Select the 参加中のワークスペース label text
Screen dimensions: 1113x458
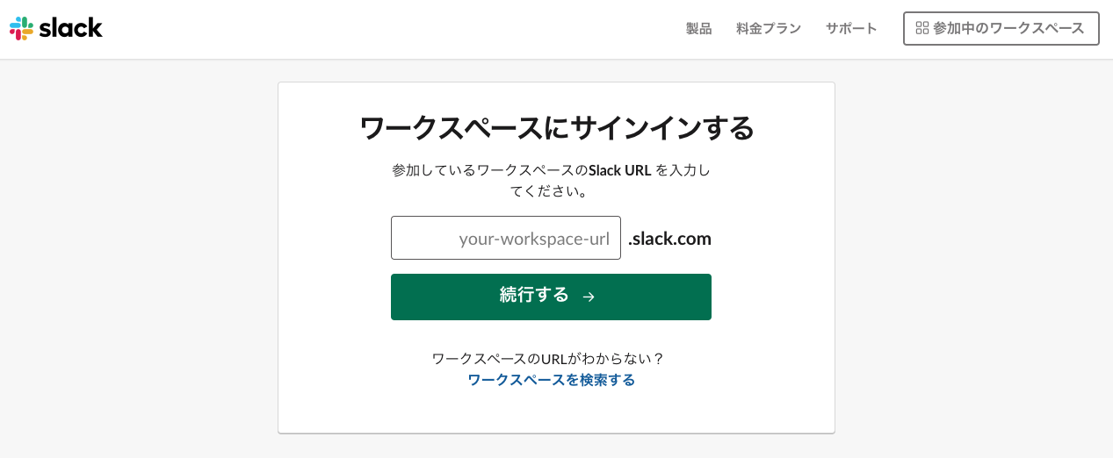coord(1008,28)
